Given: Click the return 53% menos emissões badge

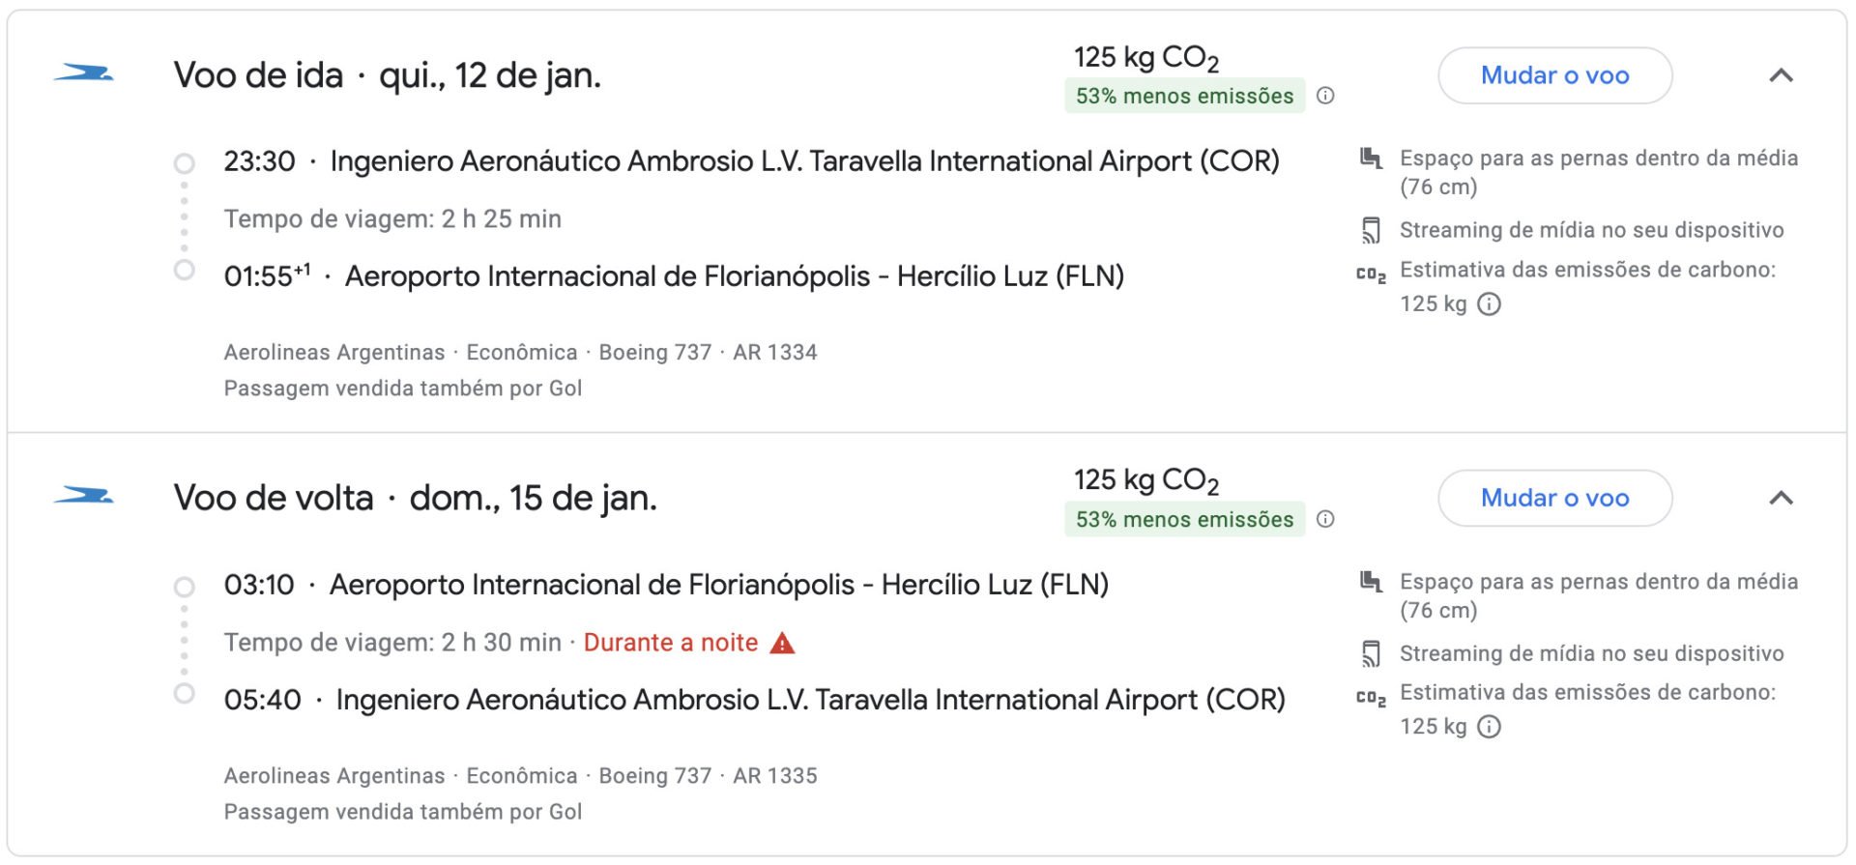Looking at the screenshot, I should [1185, 519].
